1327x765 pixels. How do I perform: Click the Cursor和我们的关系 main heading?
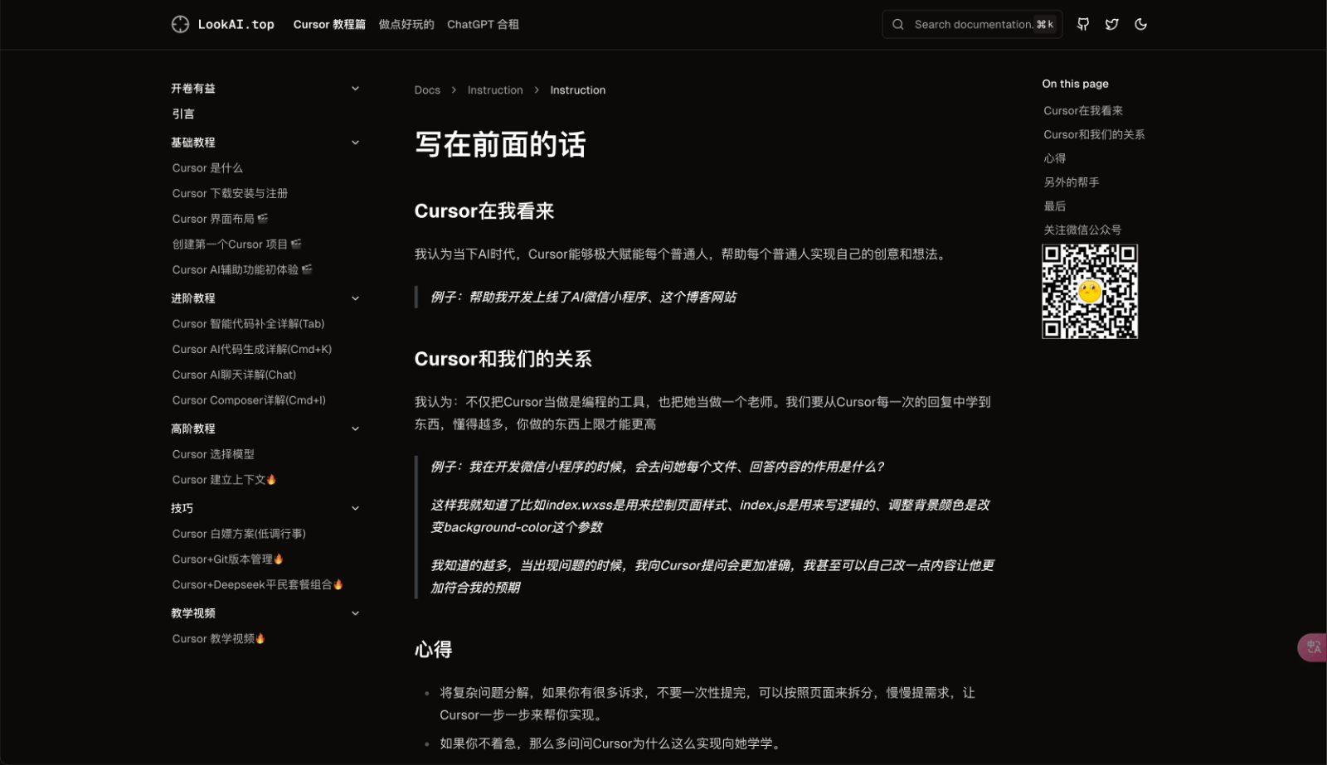503,359
